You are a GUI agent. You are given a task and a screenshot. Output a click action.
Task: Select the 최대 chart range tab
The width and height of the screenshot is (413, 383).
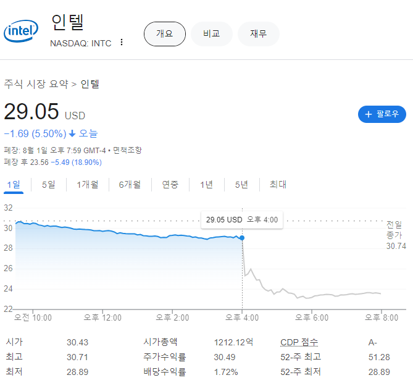pos(278,185)
